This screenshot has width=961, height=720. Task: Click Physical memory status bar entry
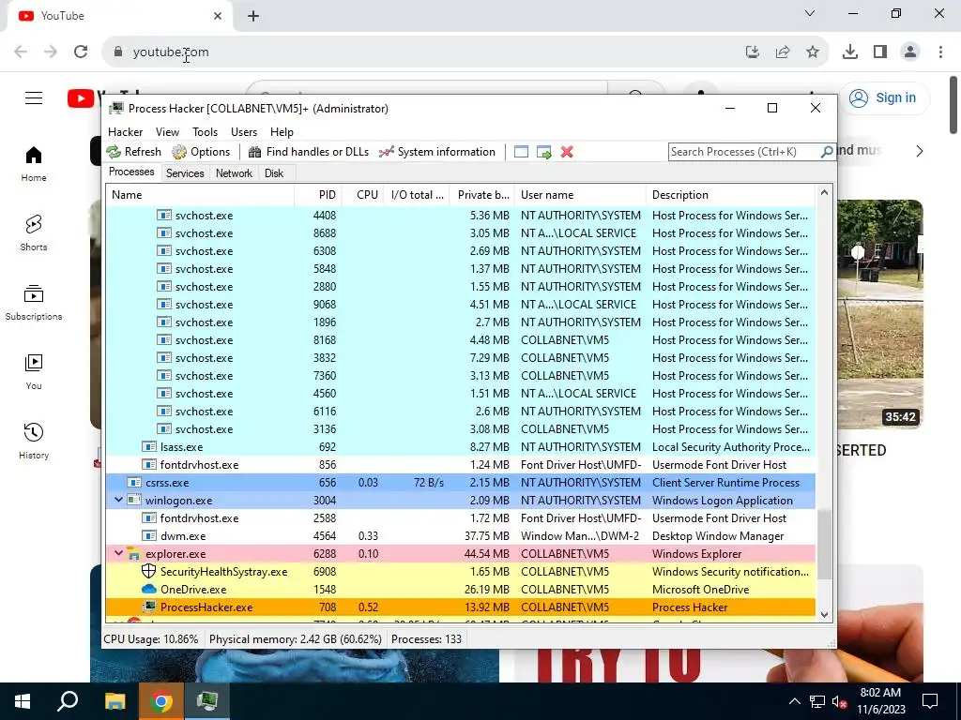[x=296, y=639]
